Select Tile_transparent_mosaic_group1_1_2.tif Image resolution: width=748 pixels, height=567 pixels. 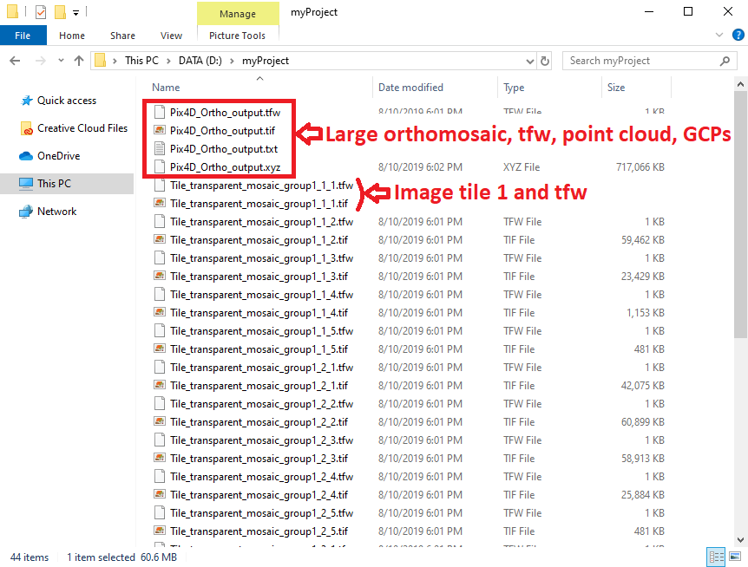pyautogui.click(x=259, y=240)
